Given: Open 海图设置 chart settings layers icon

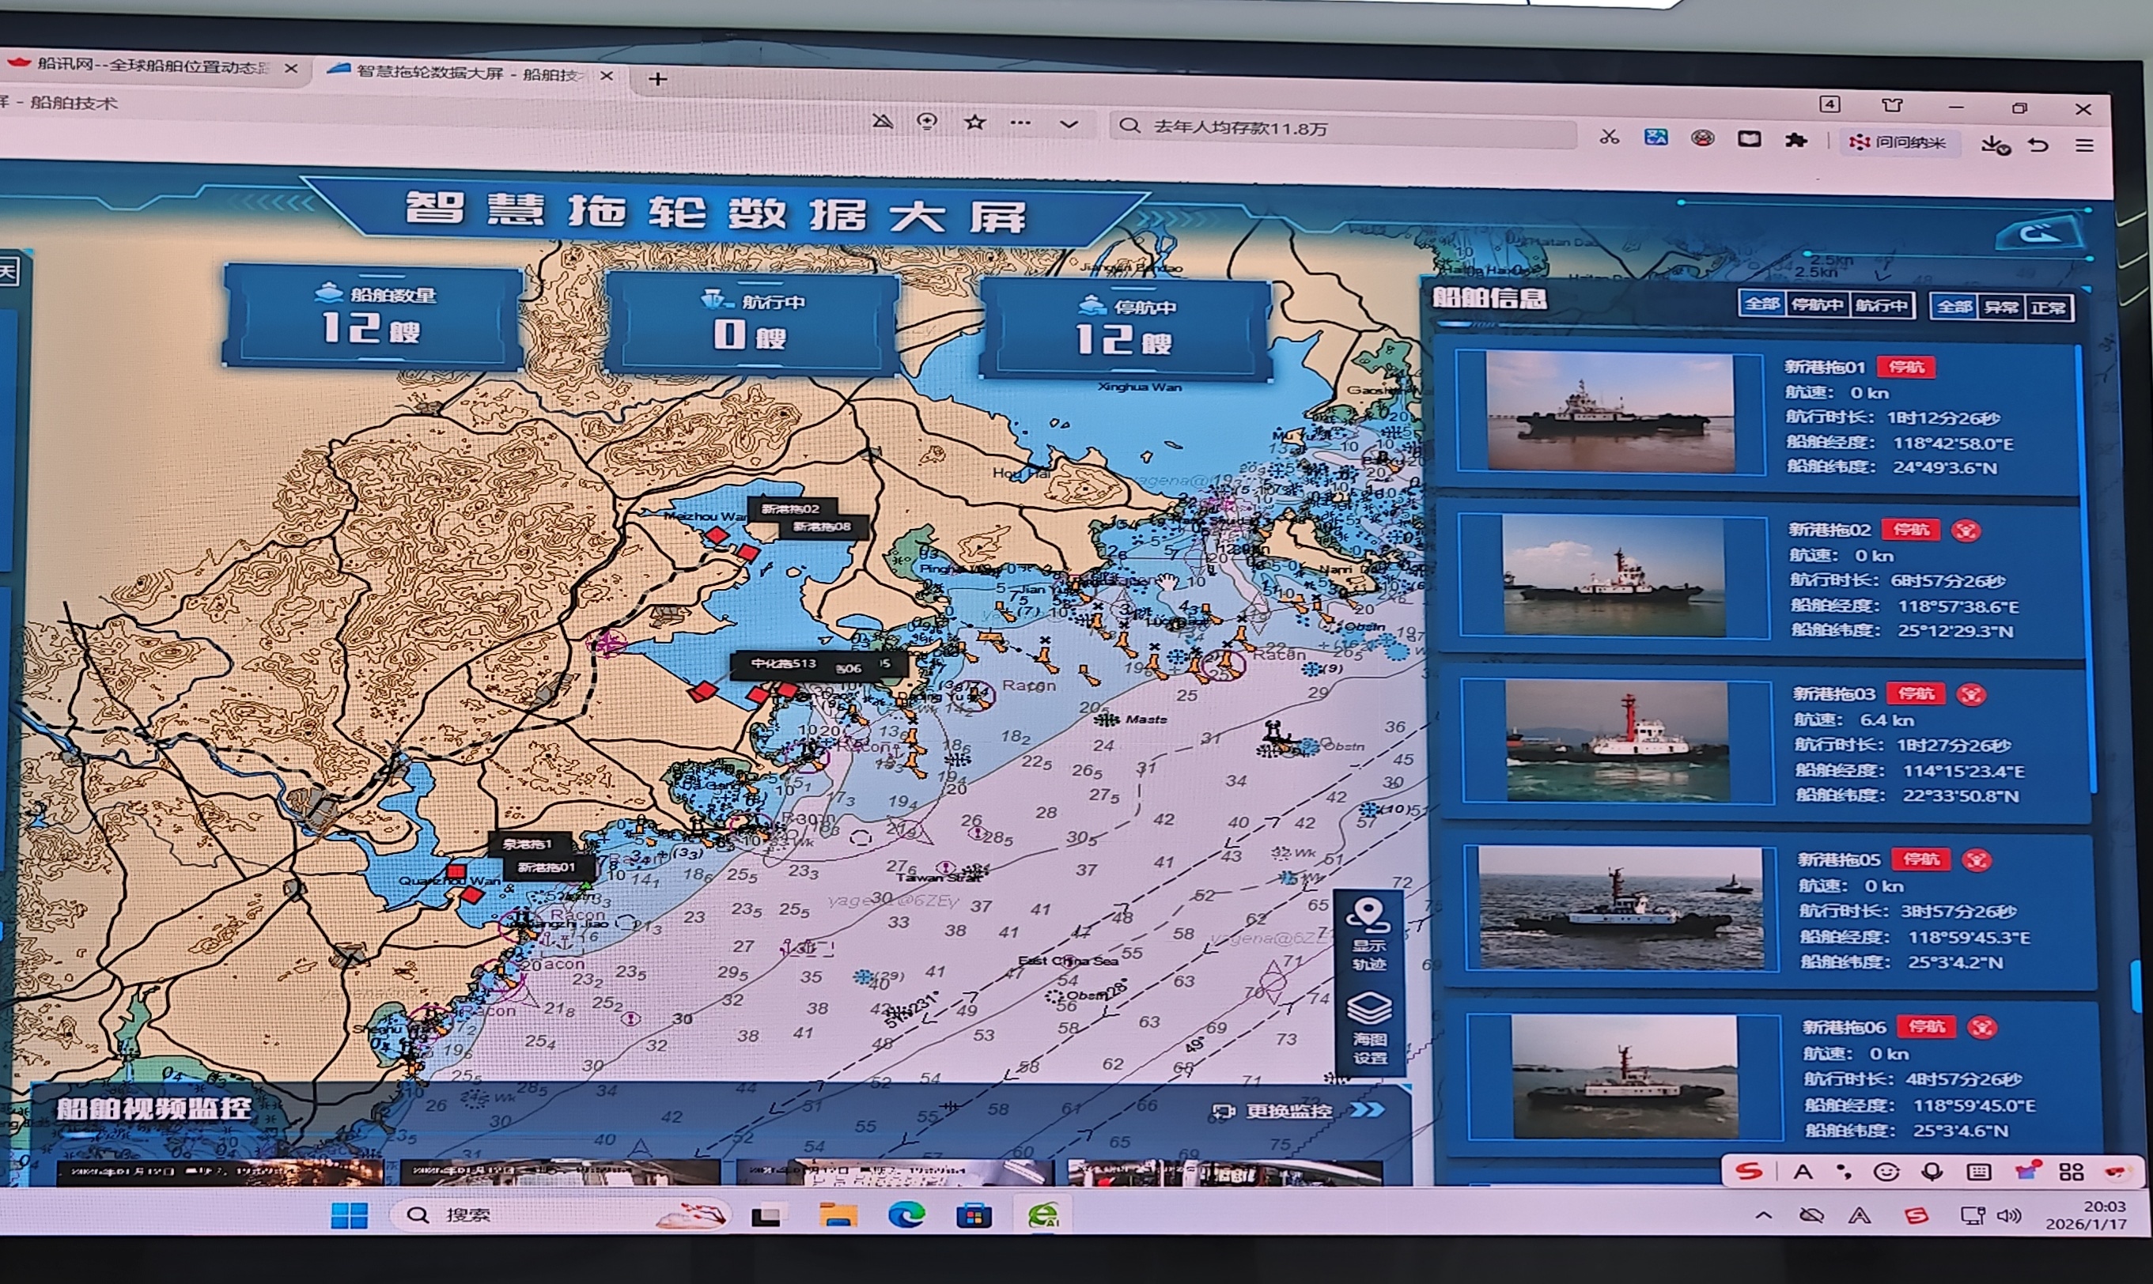Looking at the screenshot, I should [x=1370, y=1010].
